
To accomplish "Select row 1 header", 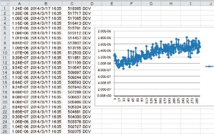I will tap(5, 8).
